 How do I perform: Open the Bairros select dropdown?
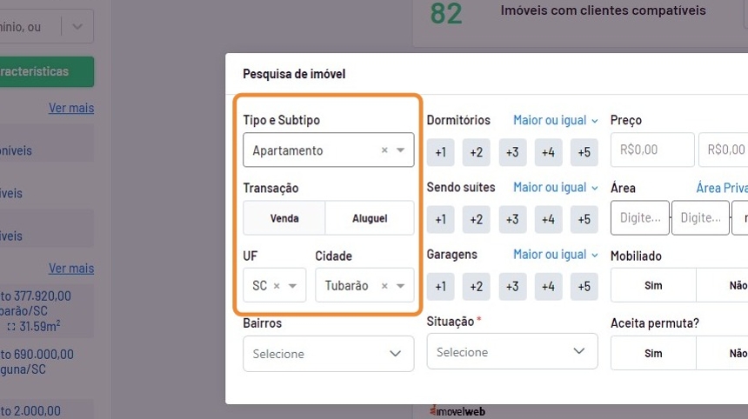click(x=329, y=354)
